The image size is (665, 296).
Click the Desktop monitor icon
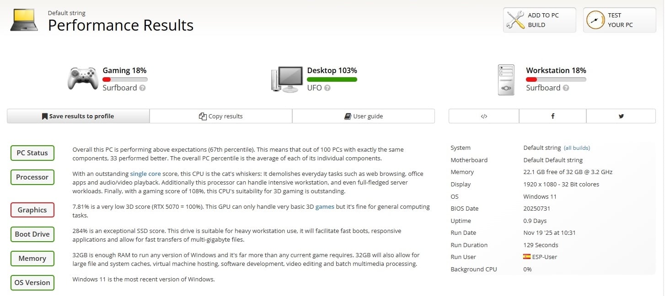coord(287,79)
